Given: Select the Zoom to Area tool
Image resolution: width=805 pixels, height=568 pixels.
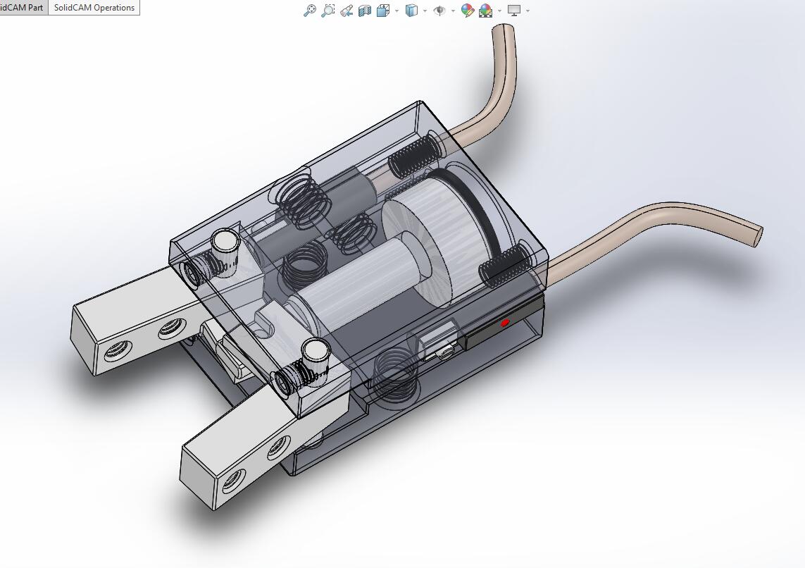Looking at the screenshot, I should click(x=328, y=11).
